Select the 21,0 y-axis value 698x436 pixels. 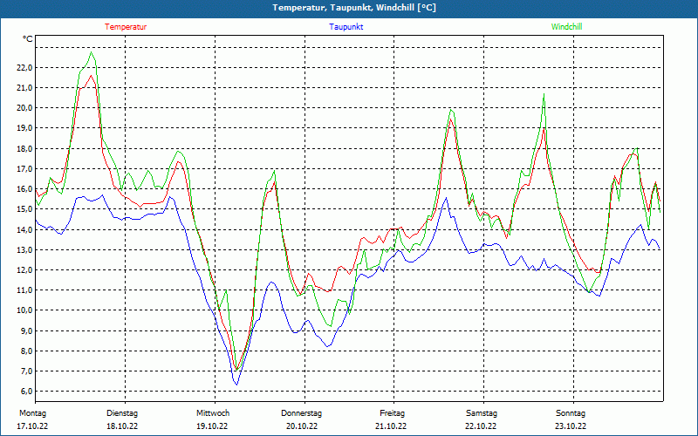(x=25, y=88)
